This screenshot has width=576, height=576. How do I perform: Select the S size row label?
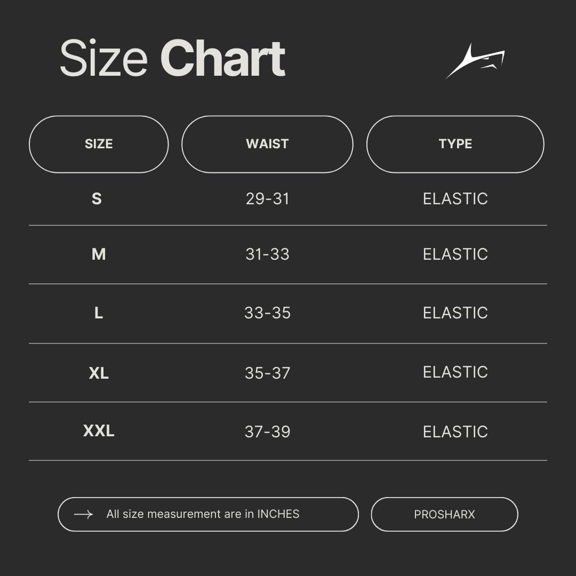point(97,199)
